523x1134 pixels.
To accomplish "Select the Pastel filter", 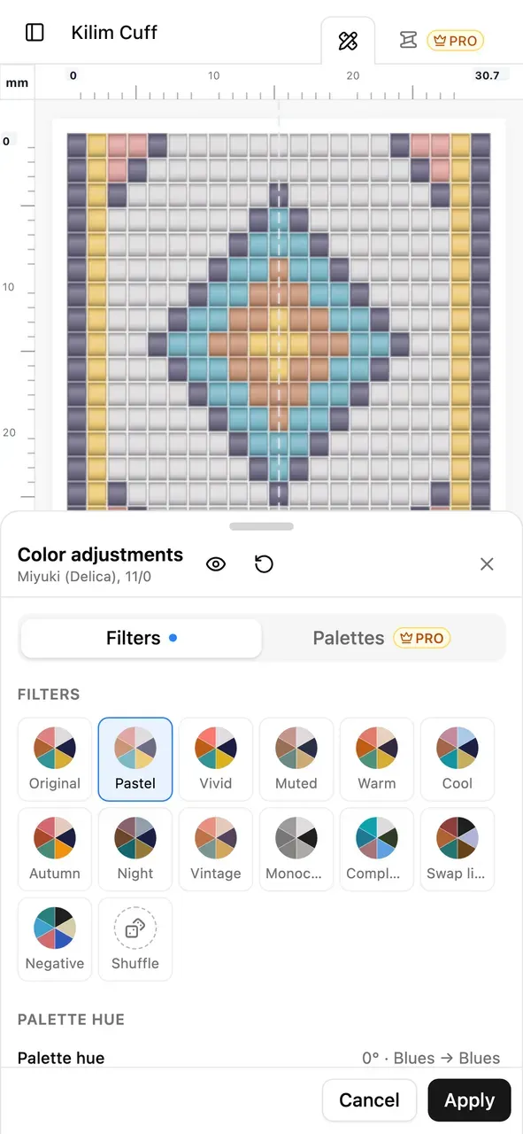I will pyautogui.click(x=135, y=759).
